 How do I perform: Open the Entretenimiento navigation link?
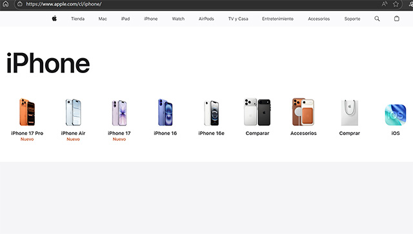(277, 19)
